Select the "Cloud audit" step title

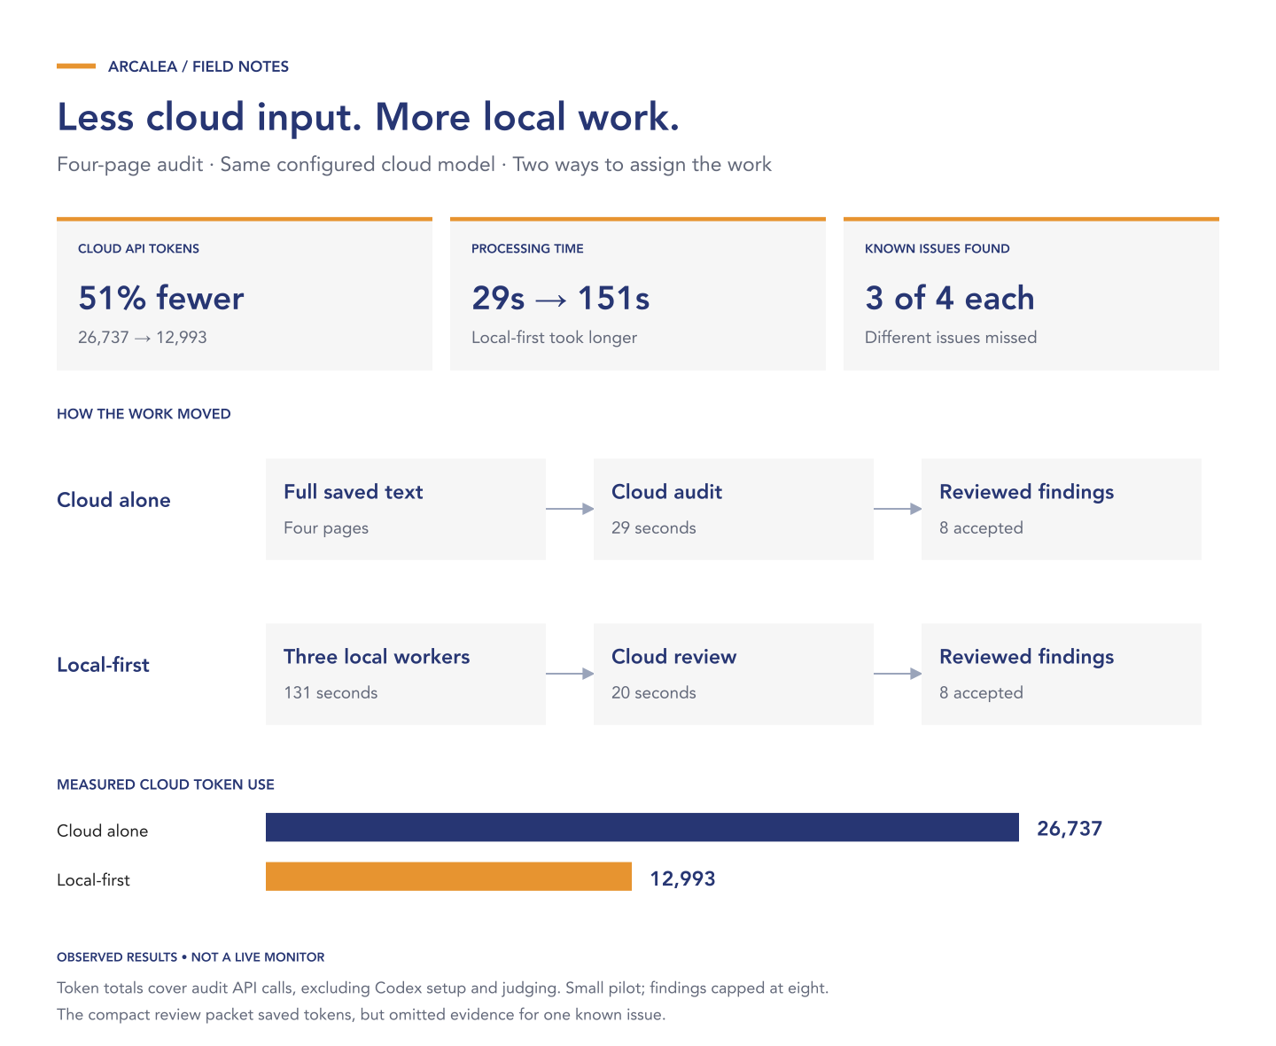point(666,492)
